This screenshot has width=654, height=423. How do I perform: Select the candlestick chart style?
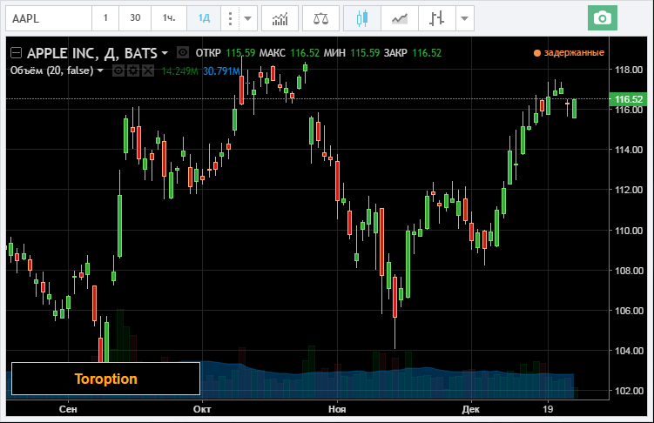362,18
